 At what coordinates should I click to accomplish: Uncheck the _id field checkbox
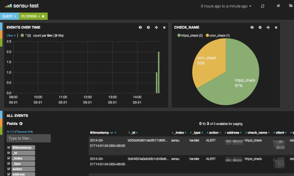pos(8,153)
